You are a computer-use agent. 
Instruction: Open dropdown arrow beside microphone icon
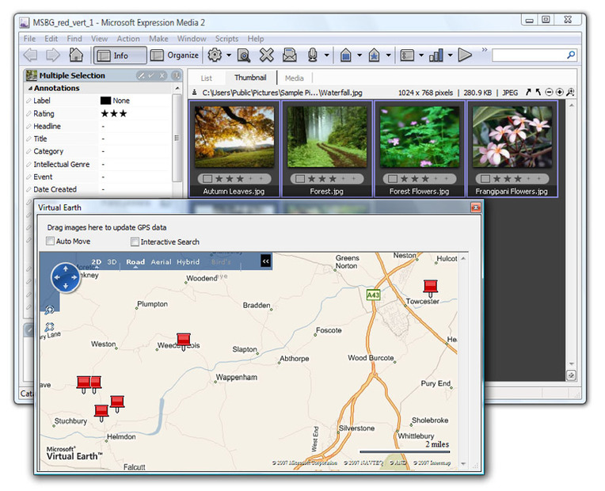326,55
